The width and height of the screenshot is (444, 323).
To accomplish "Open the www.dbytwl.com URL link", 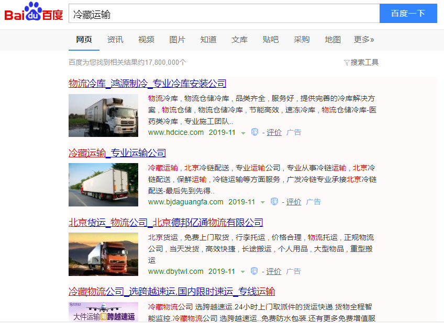I will (x=176, y=271).
